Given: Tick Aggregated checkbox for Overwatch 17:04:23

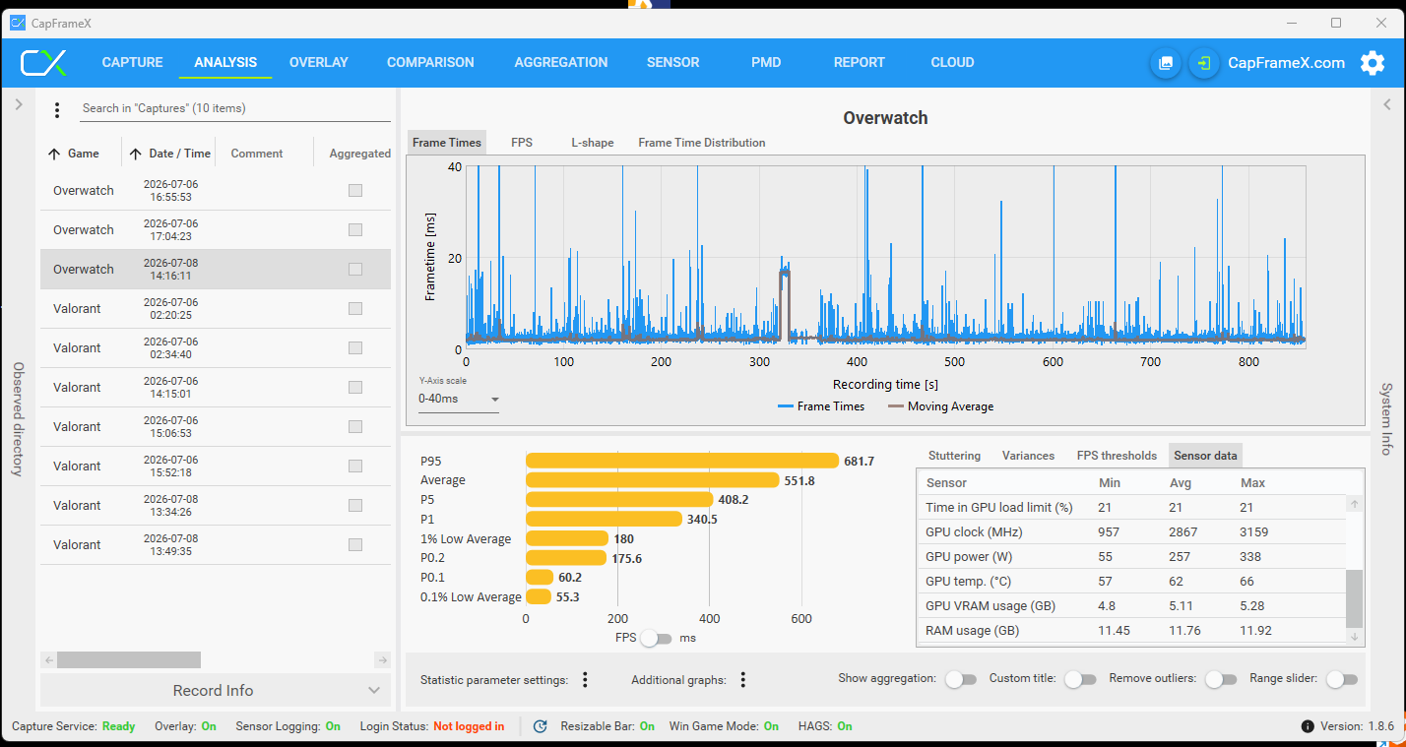Looking at the screenshot, I should point(355,230).
